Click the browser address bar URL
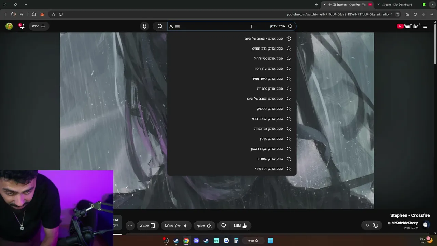Image resolution: width=437 pixels, height=246 pixels. [x=340, y=14]
